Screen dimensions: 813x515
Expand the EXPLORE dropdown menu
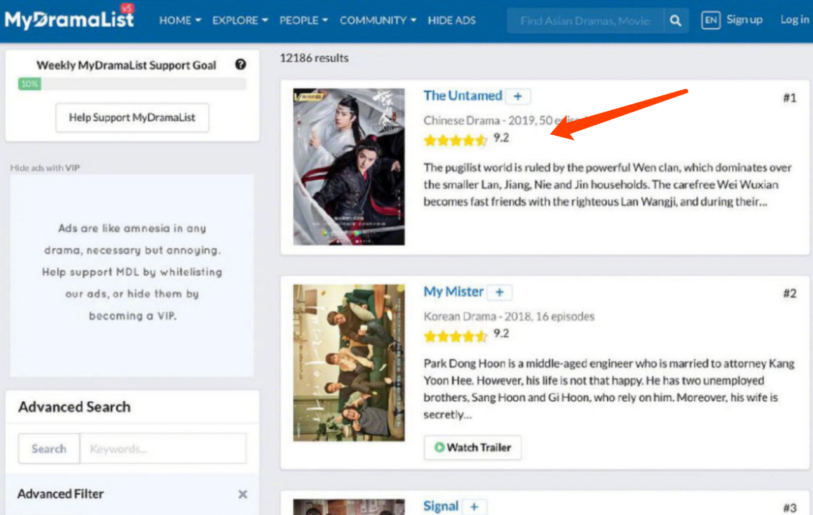click(x=240, y=20)
